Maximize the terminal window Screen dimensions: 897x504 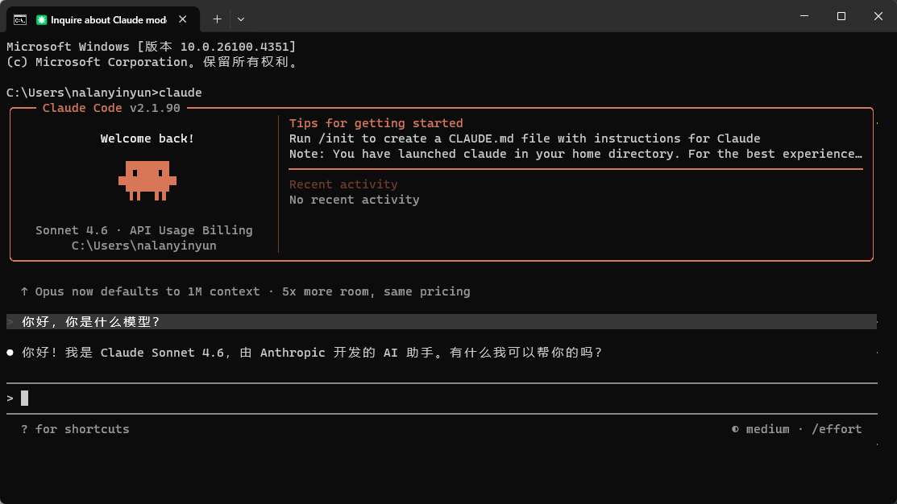[x=841, y=16]
